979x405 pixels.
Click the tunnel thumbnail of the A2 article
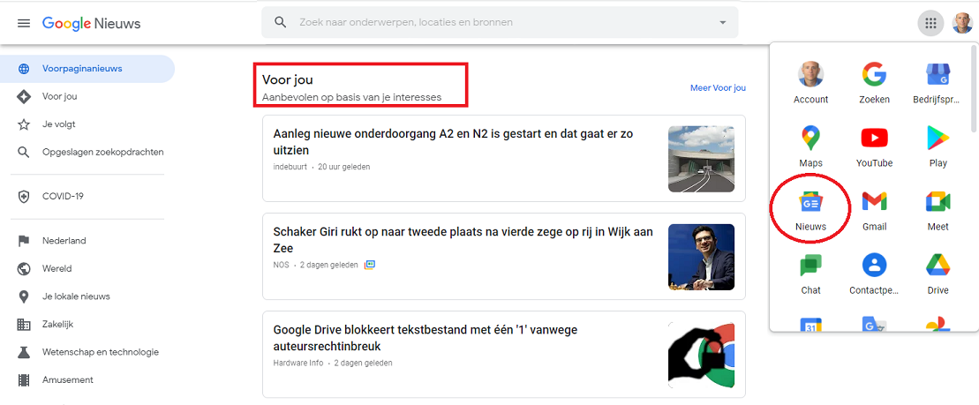701,159
